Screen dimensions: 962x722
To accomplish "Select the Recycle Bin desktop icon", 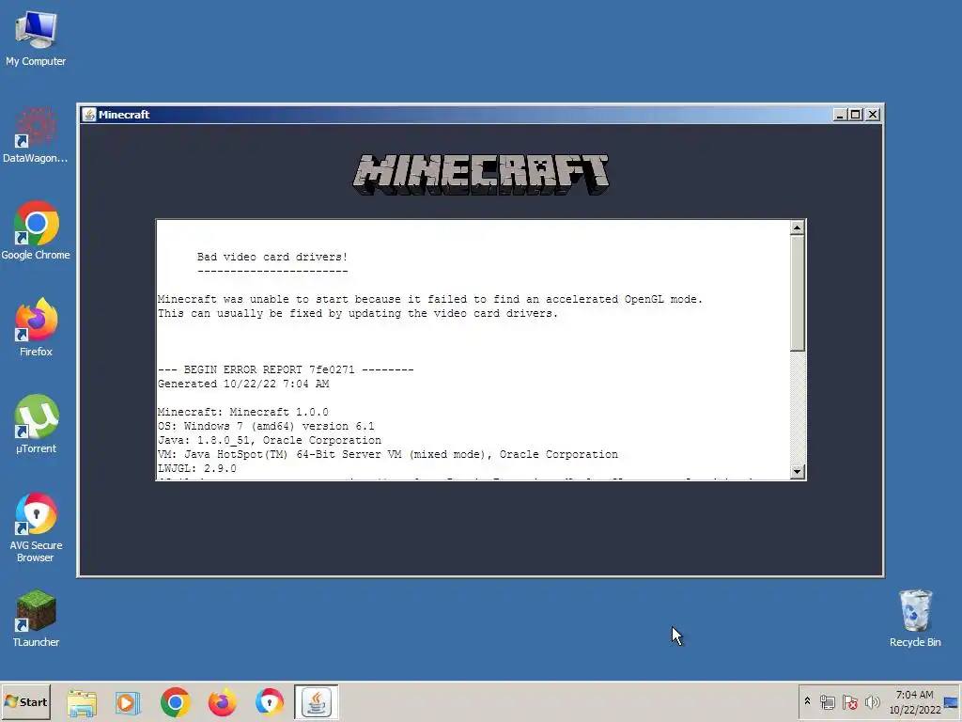I will coord(915,619).
